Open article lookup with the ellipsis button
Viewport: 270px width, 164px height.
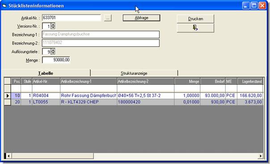(108, 18)
